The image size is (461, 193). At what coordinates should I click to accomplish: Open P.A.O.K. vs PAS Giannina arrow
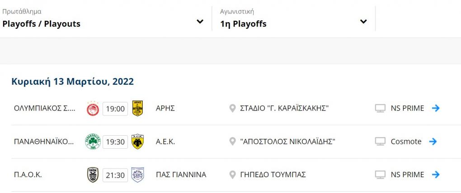tap(436, 175)
